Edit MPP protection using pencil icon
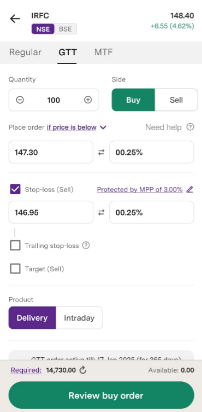Viewport: 202px width, 412px height. pos(189,189)
